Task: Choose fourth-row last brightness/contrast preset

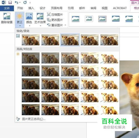Action: coord(109,97)
